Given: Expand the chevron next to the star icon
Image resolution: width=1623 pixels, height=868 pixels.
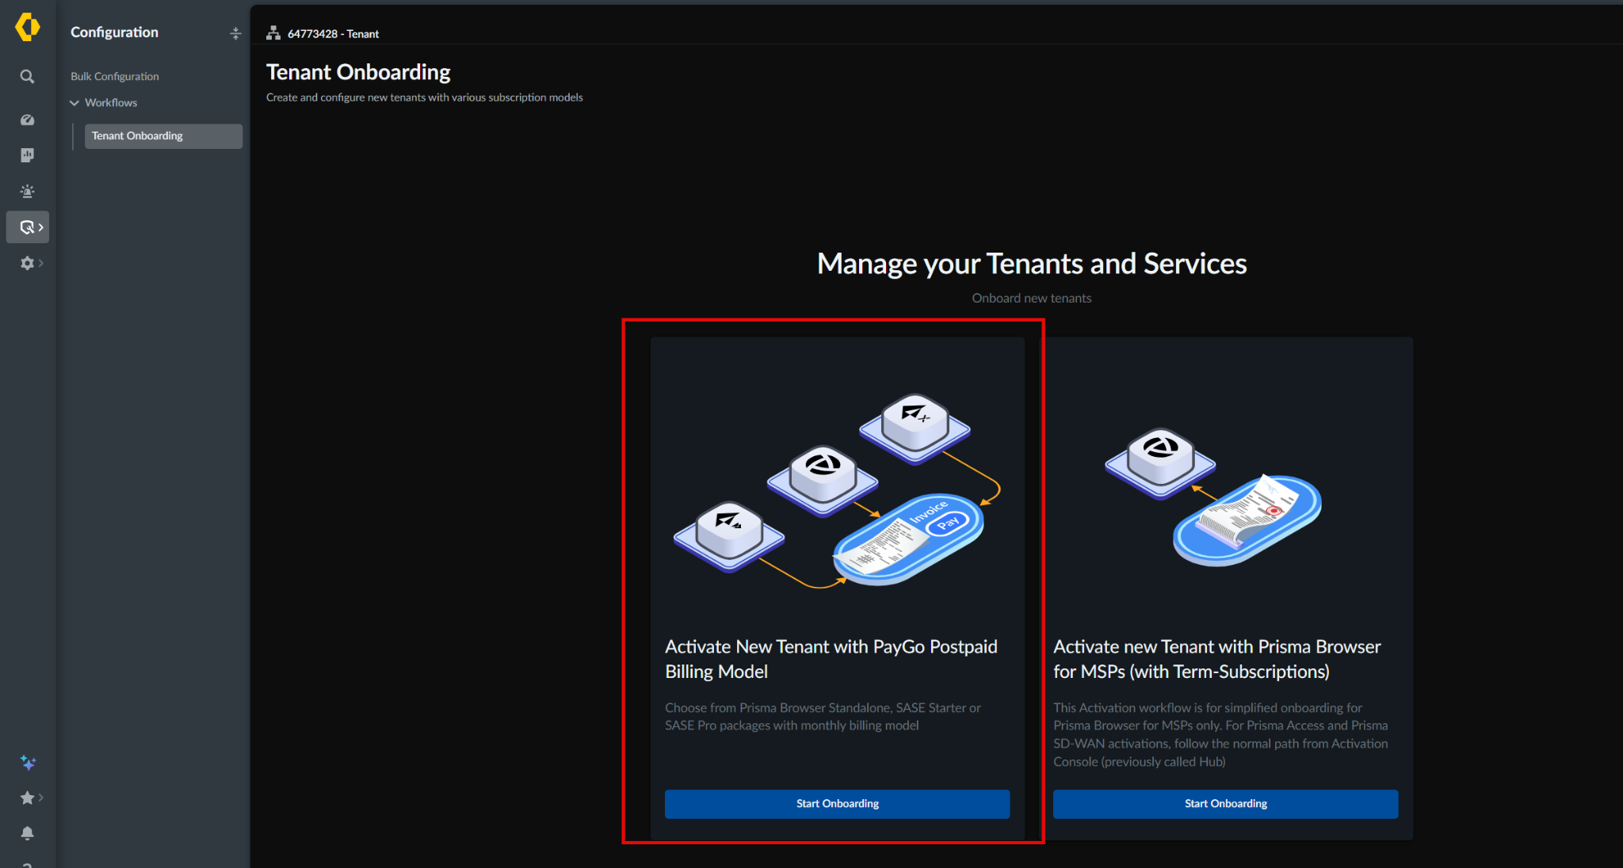Looking at the screenshot, I should (41, 798).
